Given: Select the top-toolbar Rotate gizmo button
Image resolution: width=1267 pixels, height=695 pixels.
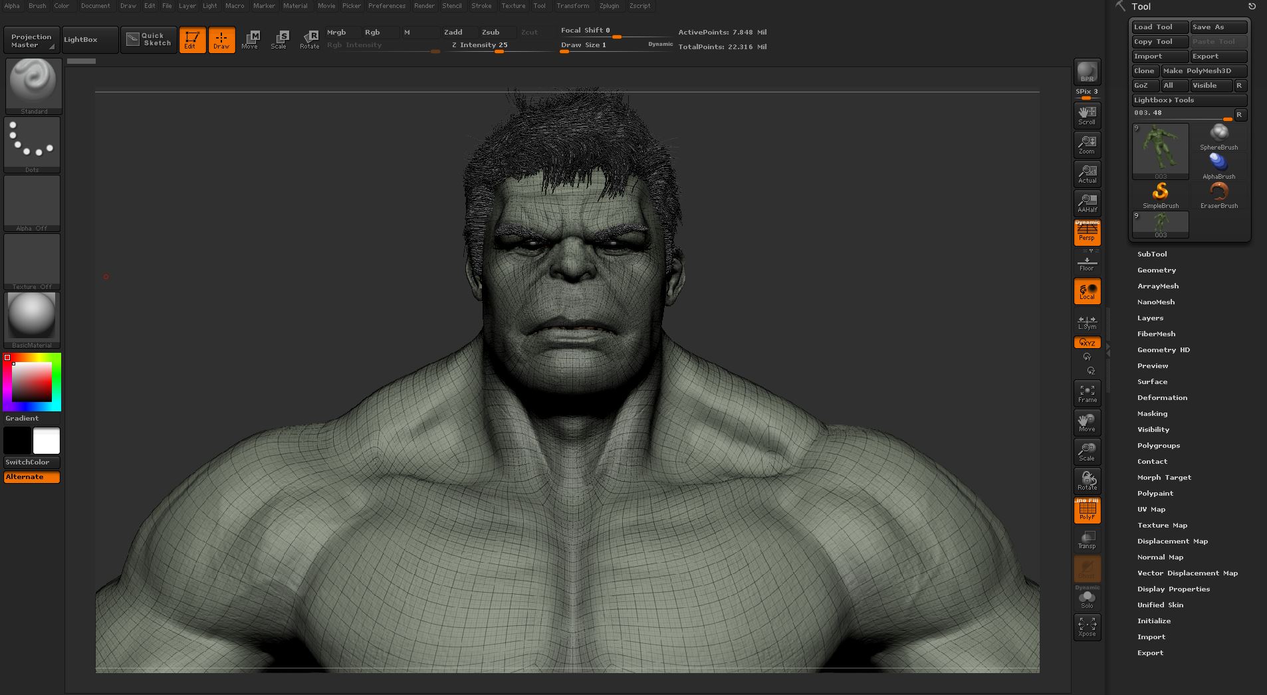Looking at the screenshot, I should [x=309, y=40].
